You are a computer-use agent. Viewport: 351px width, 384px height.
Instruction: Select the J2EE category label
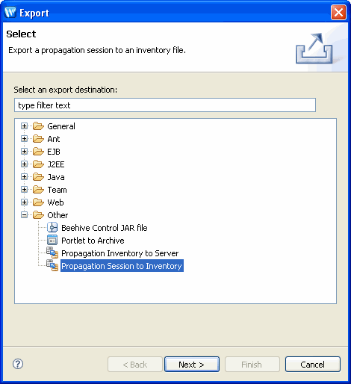point(56,164)
